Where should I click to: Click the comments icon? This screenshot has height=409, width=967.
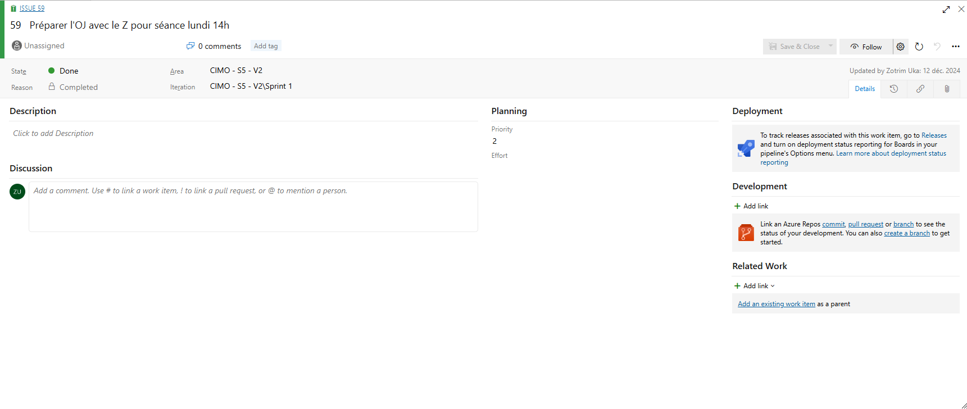click(190, 46)
